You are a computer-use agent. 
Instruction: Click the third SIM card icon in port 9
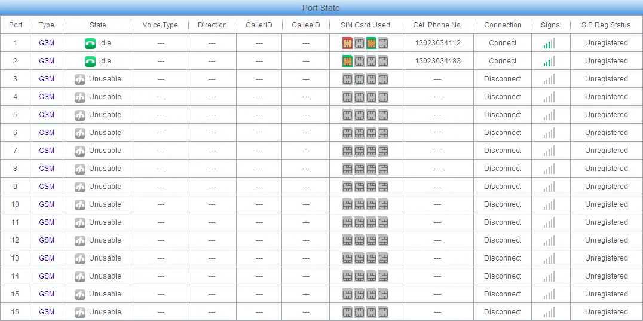coord(371,187)
